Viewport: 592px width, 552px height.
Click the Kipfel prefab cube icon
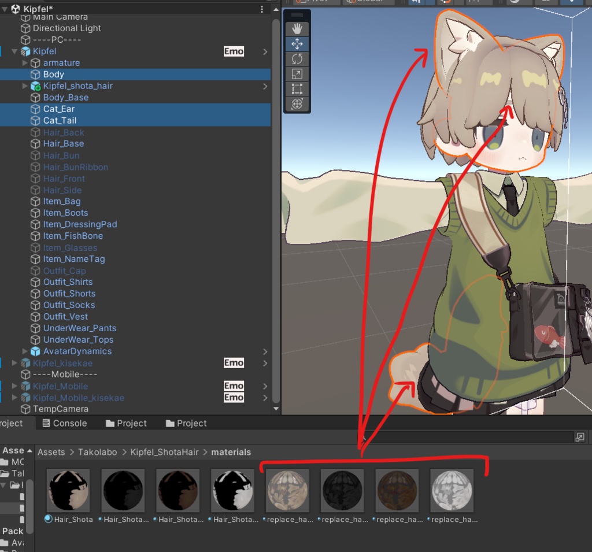[x=25, y=51]
